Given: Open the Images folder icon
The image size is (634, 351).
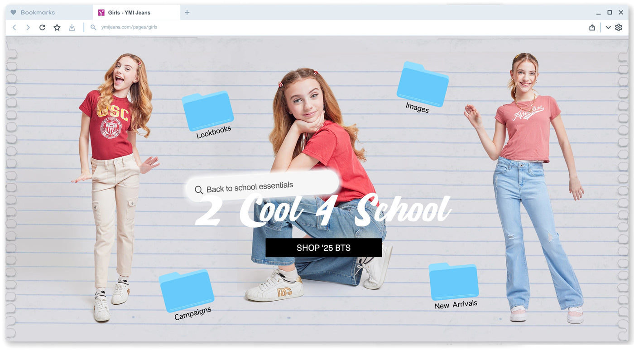Looking at the screenshot, I should (423, 84).
